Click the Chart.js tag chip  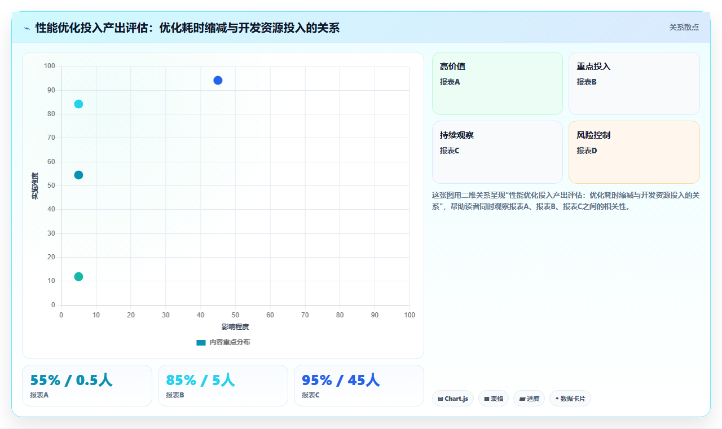[453, 399]
